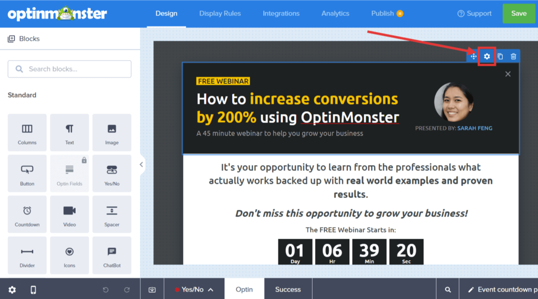Click the Standard blocks section heading
Screen dimensions: 538x299
pos(22,95)
